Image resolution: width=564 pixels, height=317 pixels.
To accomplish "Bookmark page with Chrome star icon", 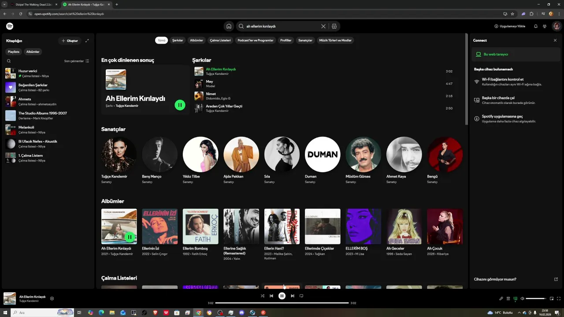I will [x=512, y=14].
